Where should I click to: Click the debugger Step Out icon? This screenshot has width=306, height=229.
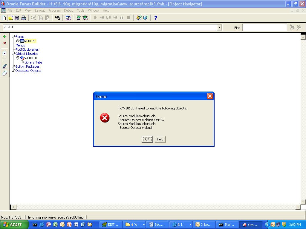(115, 18)
